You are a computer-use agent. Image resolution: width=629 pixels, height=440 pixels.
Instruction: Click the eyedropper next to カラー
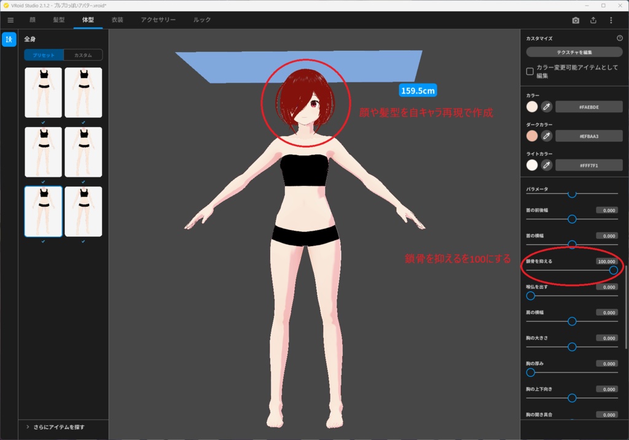(547, 107)
